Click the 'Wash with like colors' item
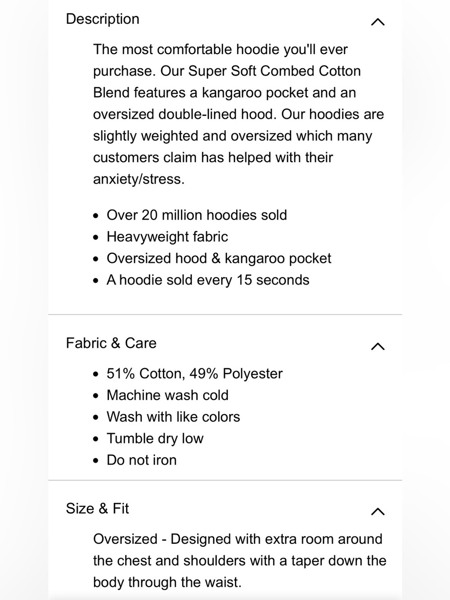This screenshot has height=600, width=450. click(x=173, y=417)
